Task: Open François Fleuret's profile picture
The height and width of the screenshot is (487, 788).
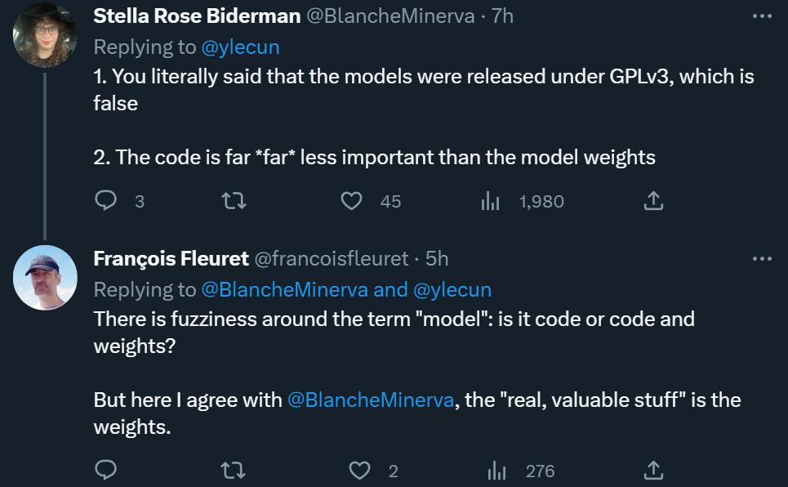Action: click(x=45, y=277)
